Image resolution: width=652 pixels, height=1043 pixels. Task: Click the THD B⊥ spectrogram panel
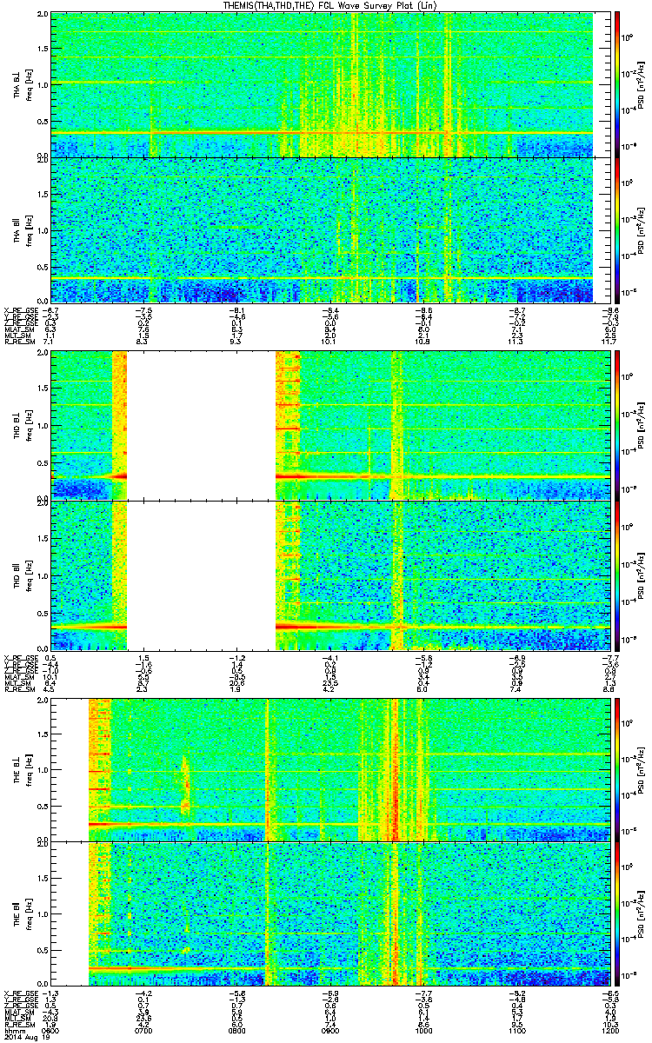329,425
